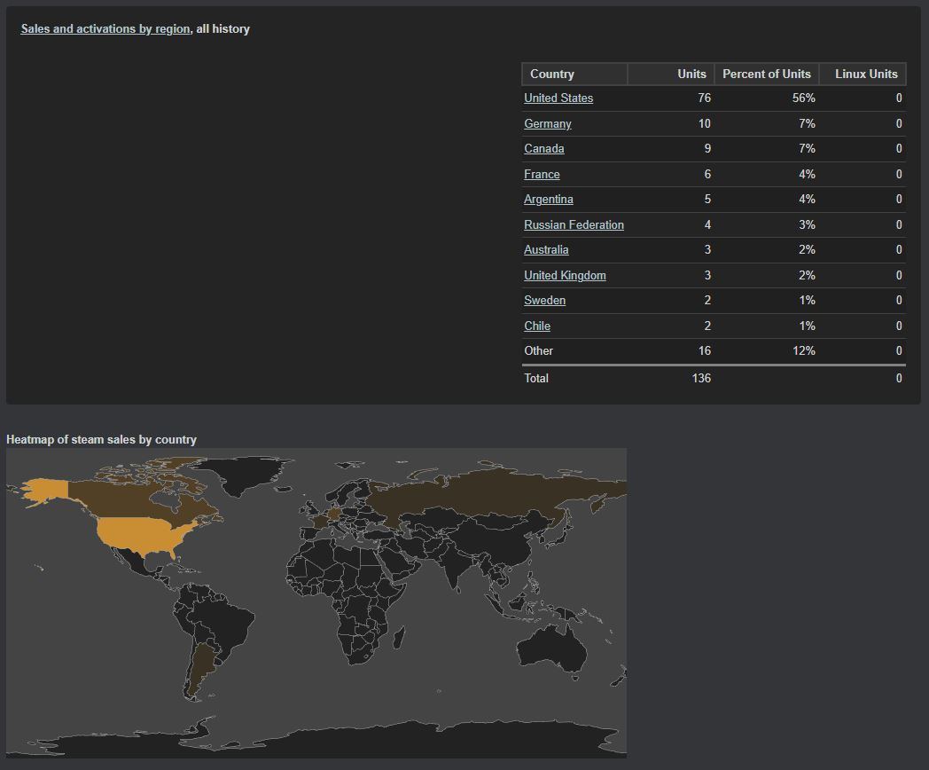The image size is (929, 770).
Task: Select the Canada units value 9
Action: [707, 149]
